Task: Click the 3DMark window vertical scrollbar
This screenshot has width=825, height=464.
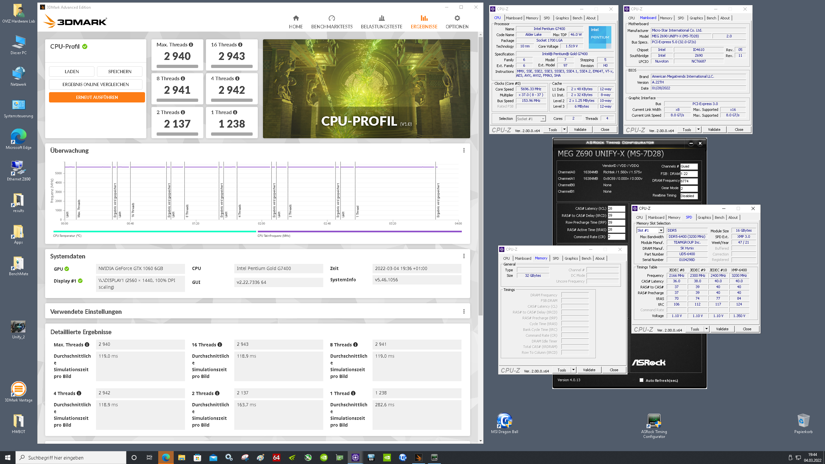Action: coord(480,176)
